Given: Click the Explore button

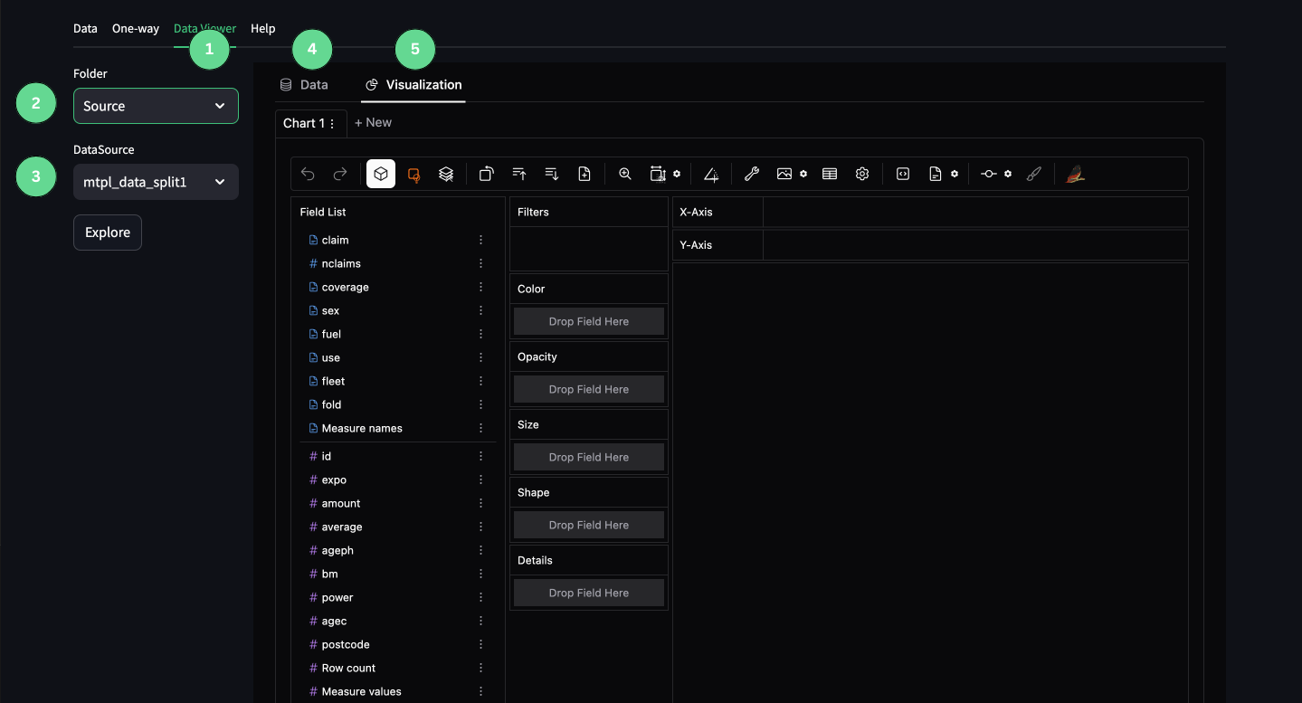Looking at the screenshot, I should point(108,233).
